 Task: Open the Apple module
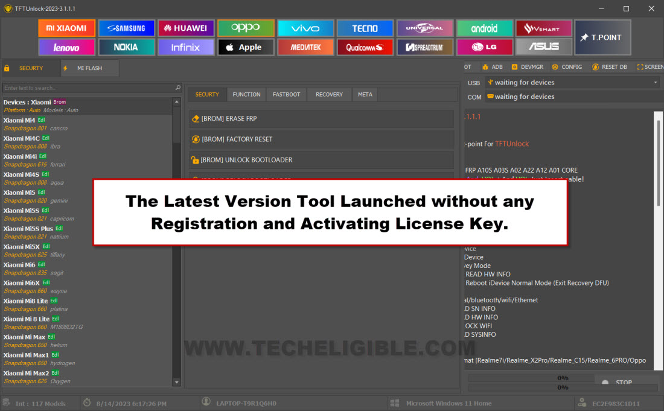point(246,48)
